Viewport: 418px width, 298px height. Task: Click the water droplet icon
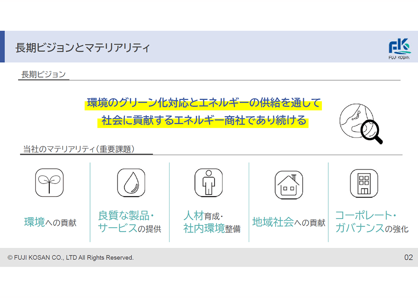131,183
